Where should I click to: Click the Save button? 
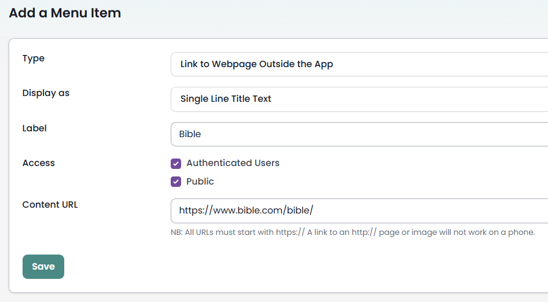click(43, 267)
